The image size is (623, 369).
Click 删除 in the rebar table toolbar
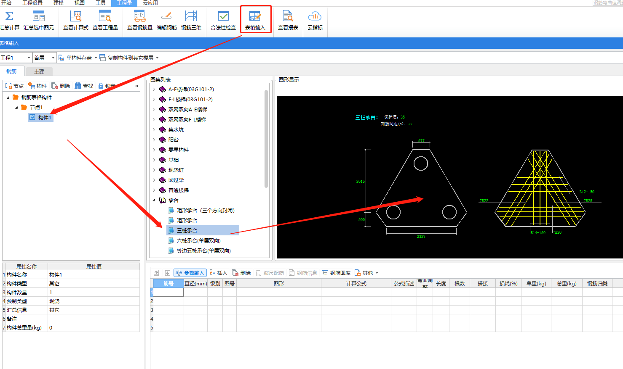(241, 273)
